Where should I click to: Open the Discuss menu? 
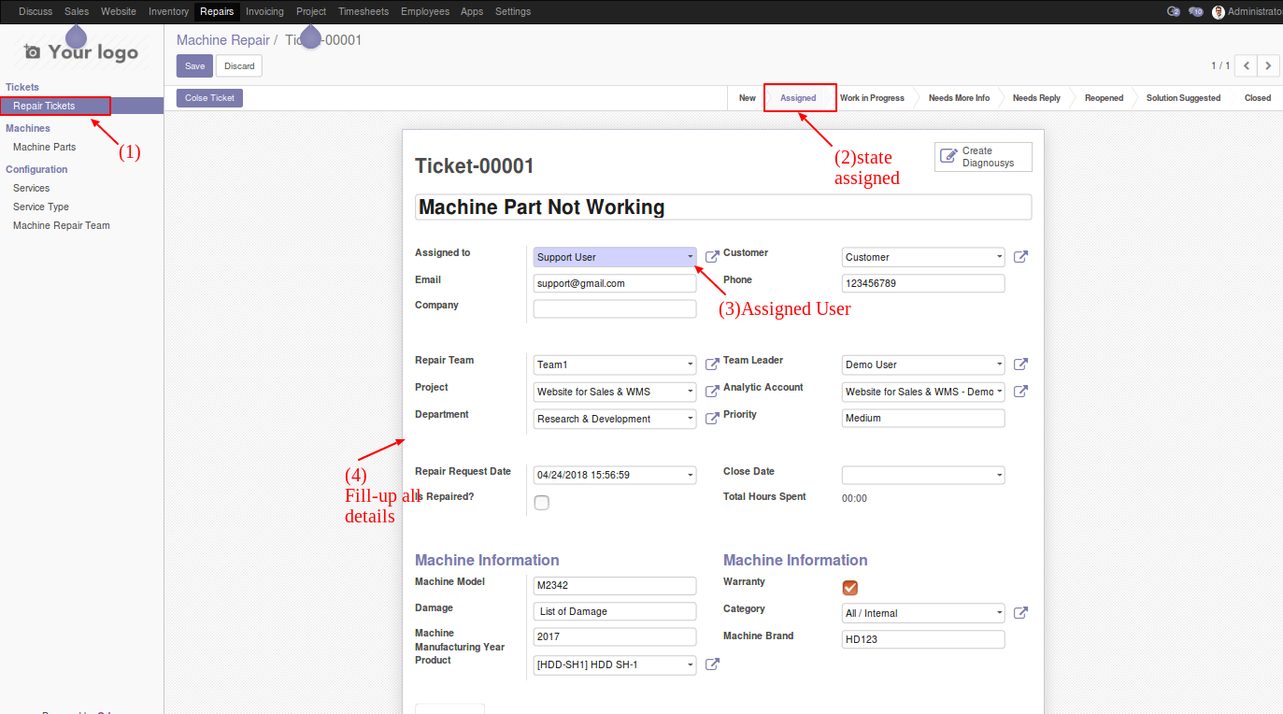(36, 11)
